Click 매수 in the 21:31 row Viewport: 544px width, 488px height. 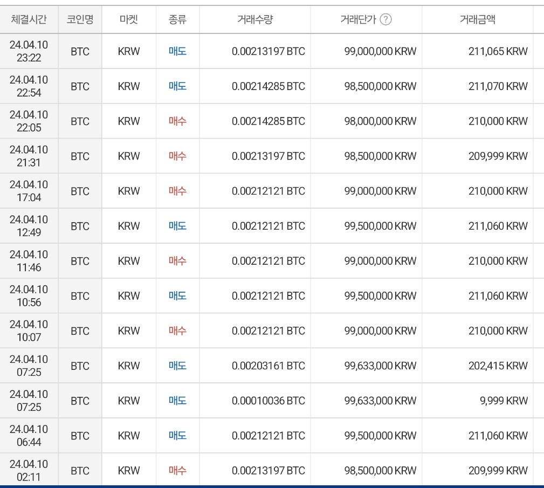click(x=177, y=156)
